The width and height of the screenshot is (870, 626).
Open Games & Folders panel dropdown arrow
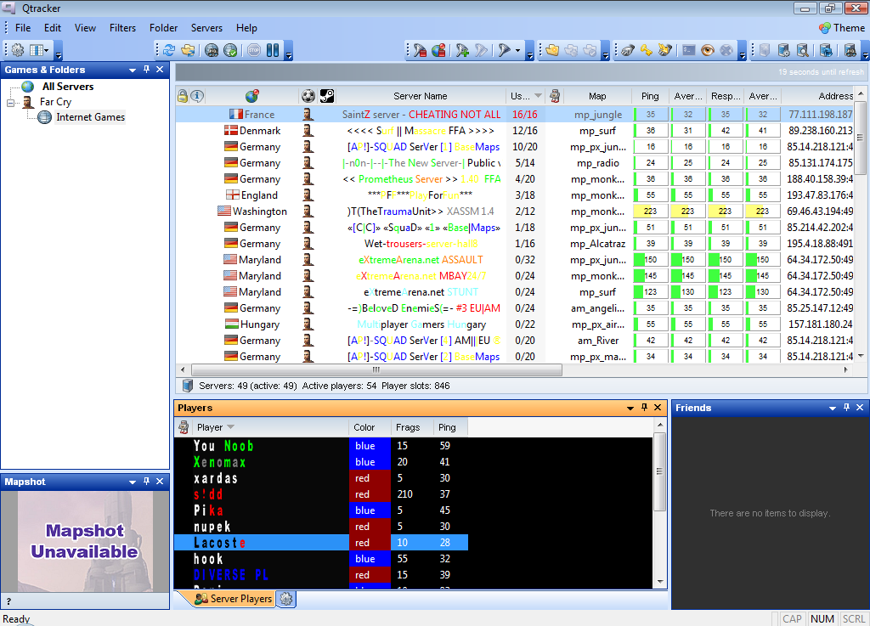click(132, 70)
